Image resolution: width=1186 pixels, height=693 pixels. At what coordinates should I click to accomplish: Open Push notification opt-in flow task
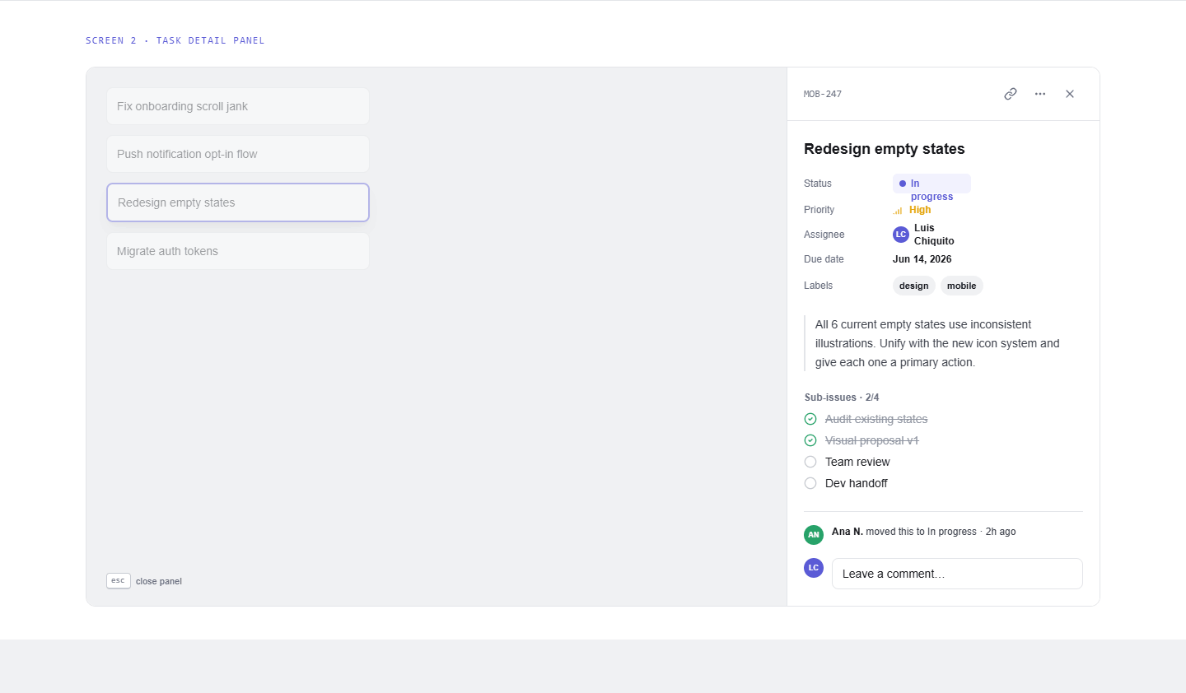[x=238, y=154]
